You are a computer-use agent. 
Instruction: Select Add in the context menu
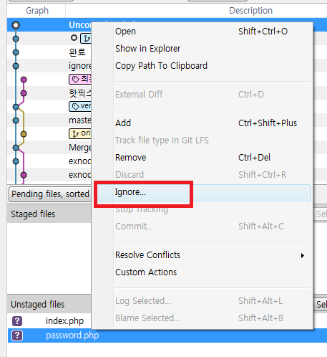pos(202,123)
